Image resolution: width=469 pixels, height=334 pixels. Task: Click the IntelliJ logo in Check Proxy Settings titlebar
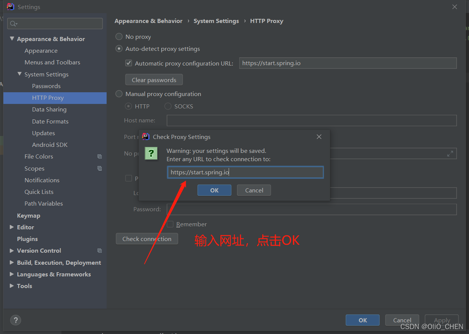click(146, 137)
